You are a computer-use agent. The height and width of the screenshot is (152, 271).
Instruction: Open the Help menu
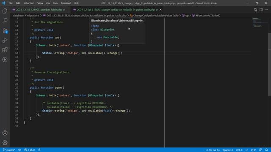[x=76, y=3]
